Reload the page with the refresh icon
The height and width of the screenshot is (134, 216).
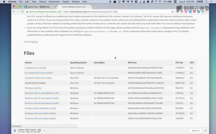22,12
